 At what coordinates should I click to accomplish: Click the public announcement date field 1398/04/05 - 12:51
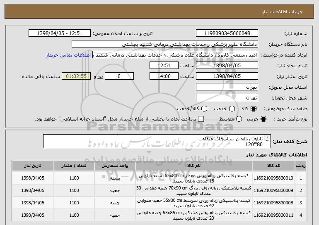click(x=60, y=33)
